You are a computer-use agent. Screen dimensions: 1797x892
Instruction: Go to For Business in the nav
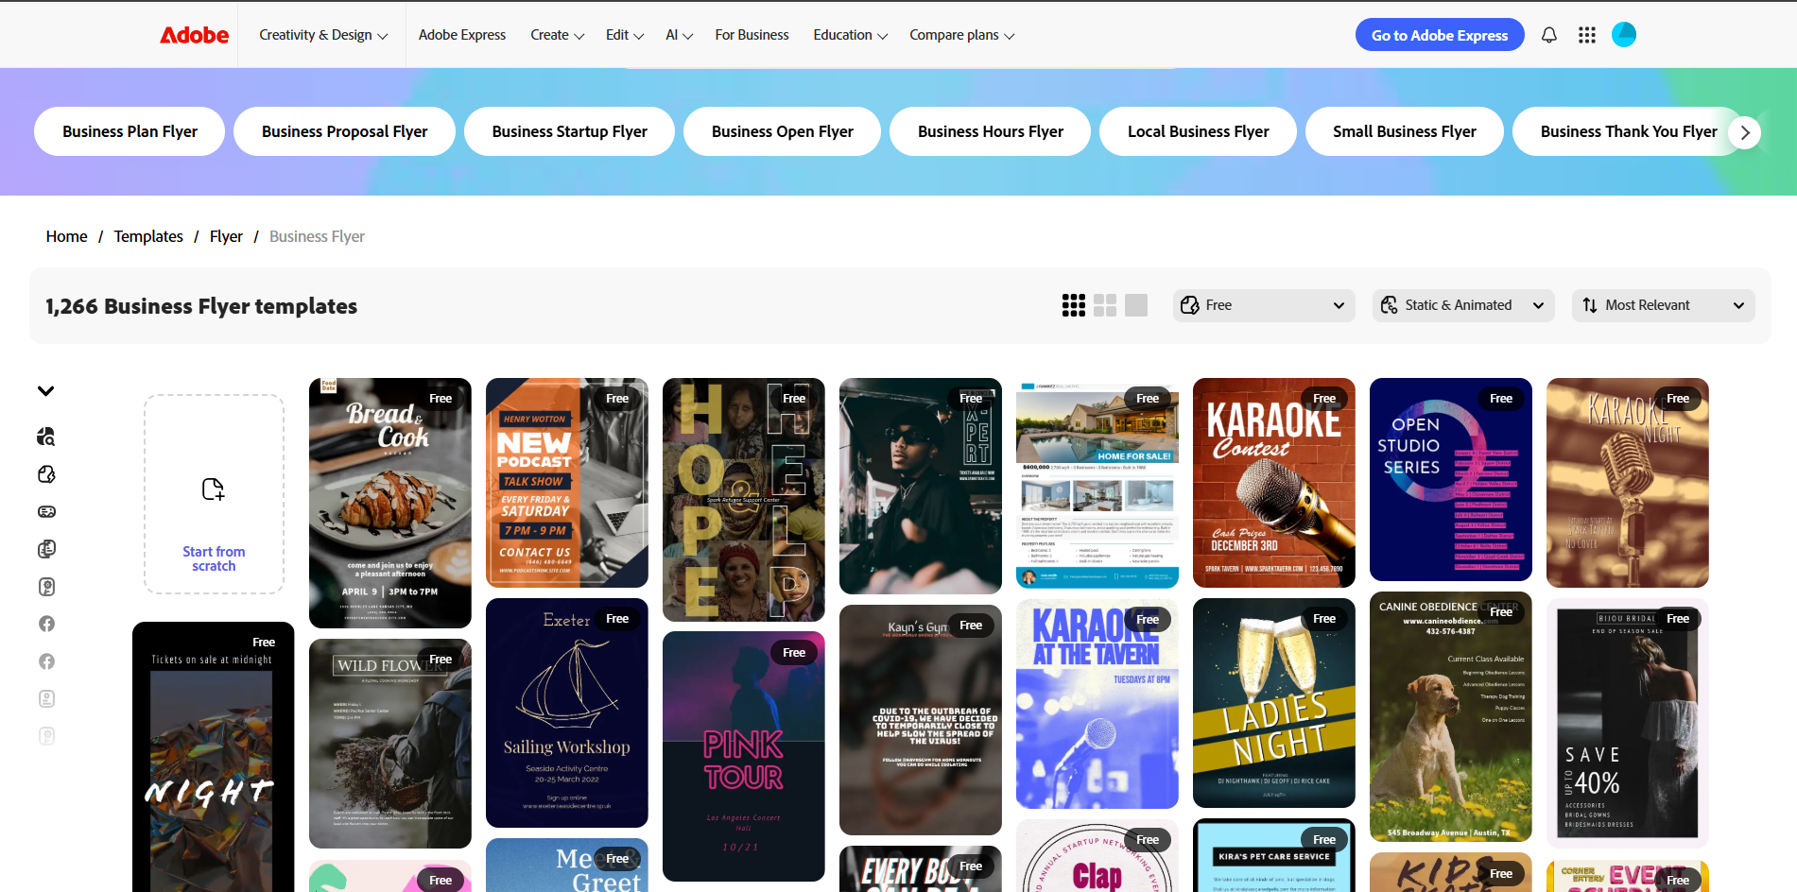pyautogui.click(x=752, y=35)
